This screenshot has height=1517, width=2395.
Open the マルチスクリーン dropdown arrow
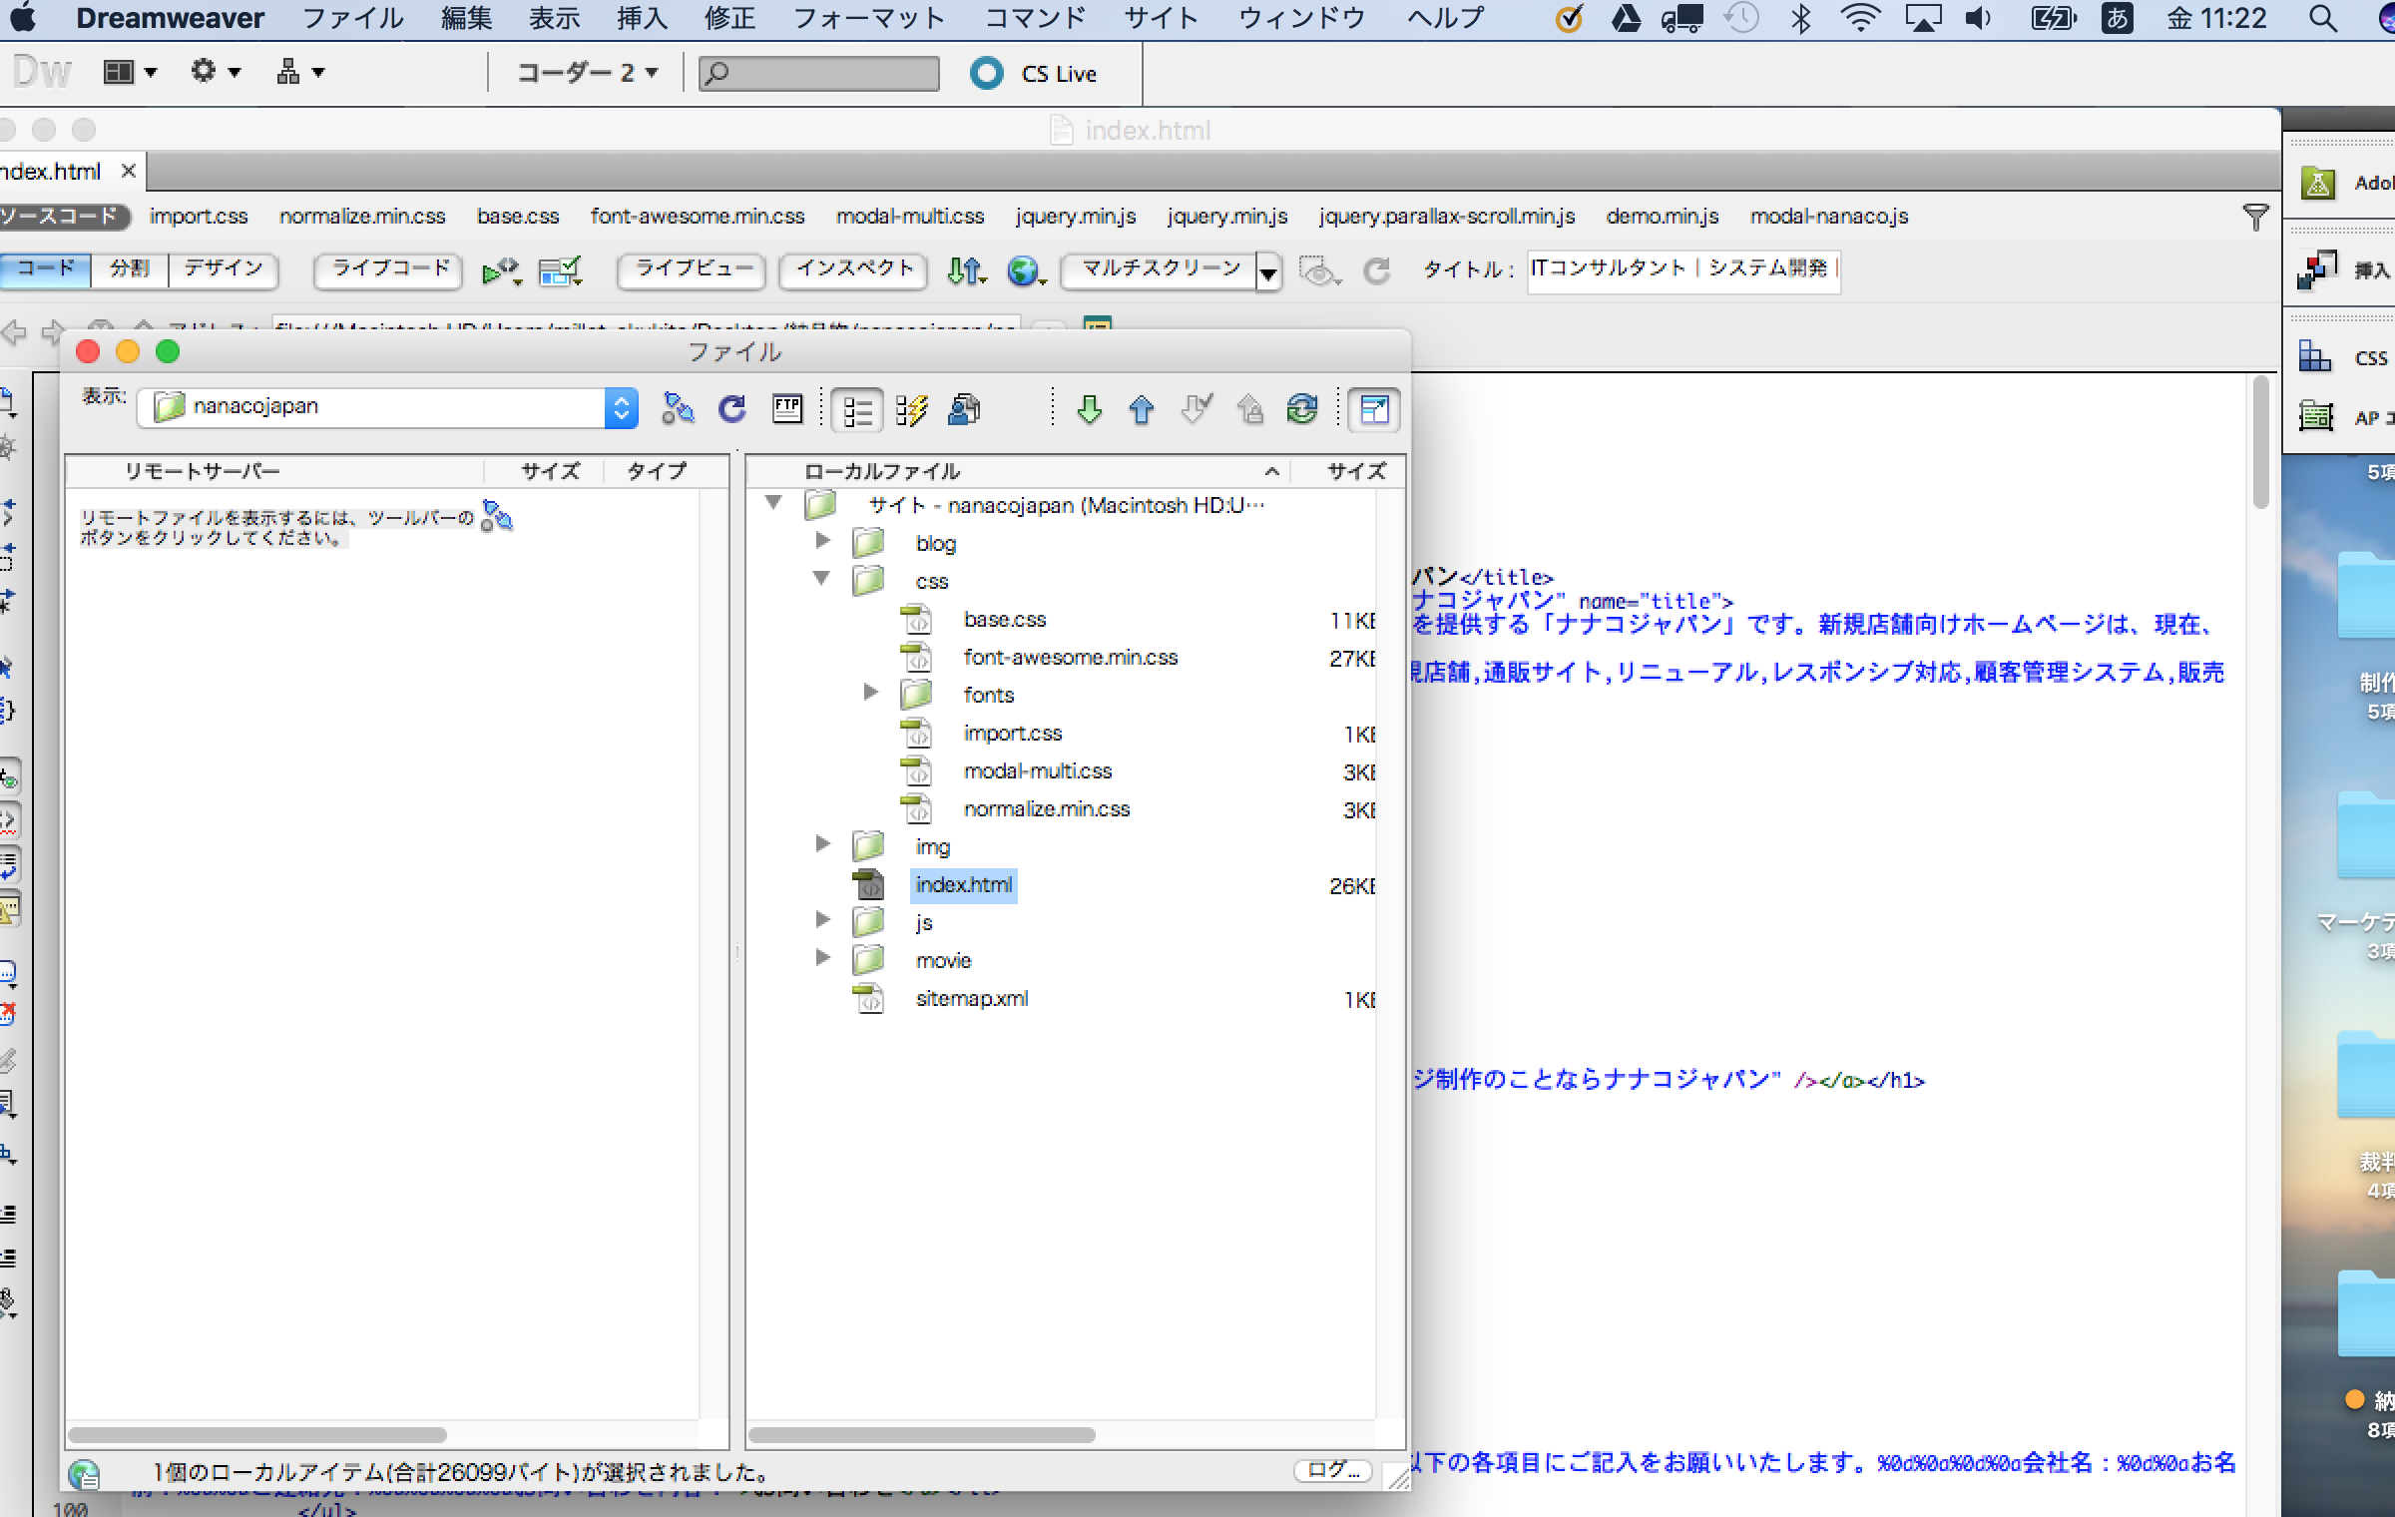(x=1269, y=271)
